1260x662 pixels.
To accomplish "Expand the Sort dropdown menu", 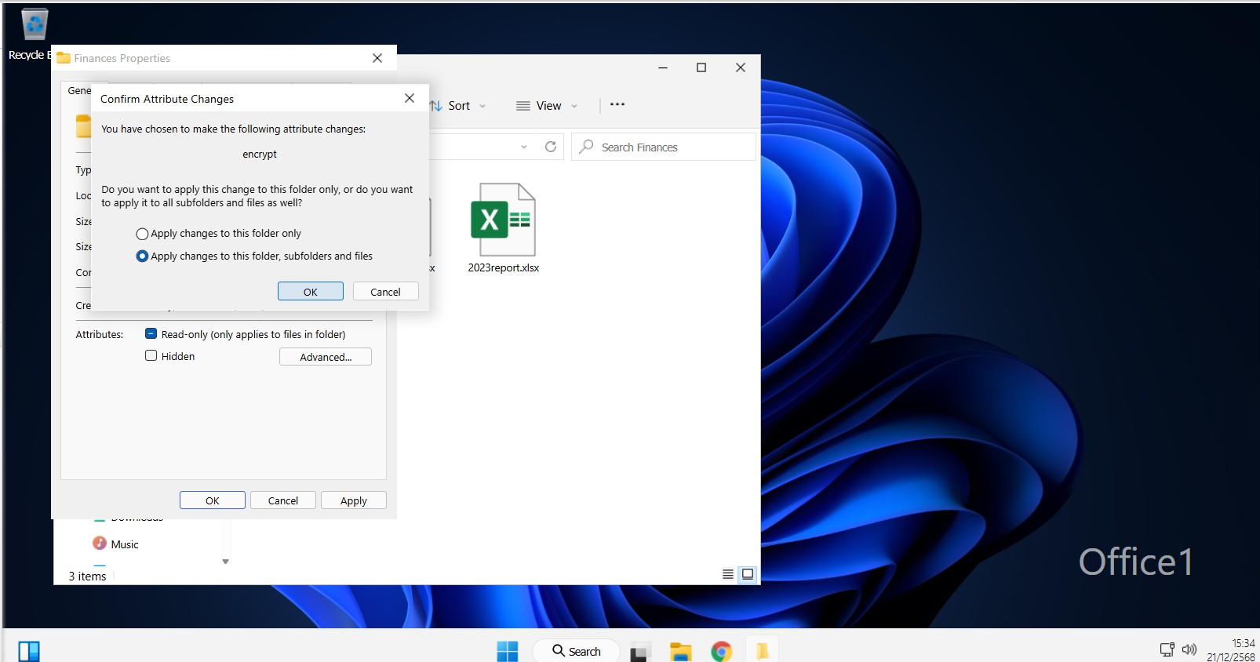I will pos(459,106).
